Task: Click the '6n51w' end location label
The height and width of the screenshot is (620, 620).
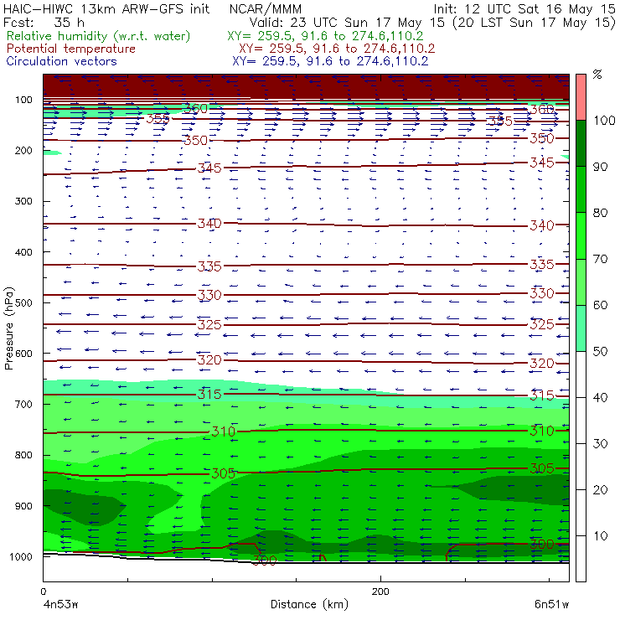Action: tap(551, 605)
